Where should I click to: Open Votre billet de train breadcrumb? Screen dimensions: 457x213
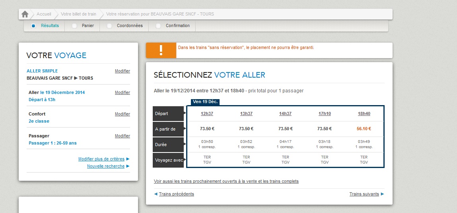(x=78, y=14)
